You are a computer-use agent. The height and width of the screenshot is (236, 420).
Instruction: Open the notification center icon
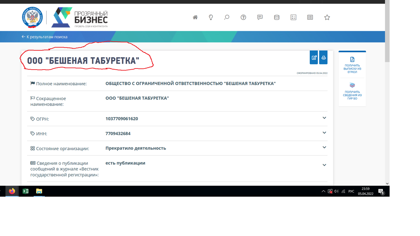[x=381, y=191]
